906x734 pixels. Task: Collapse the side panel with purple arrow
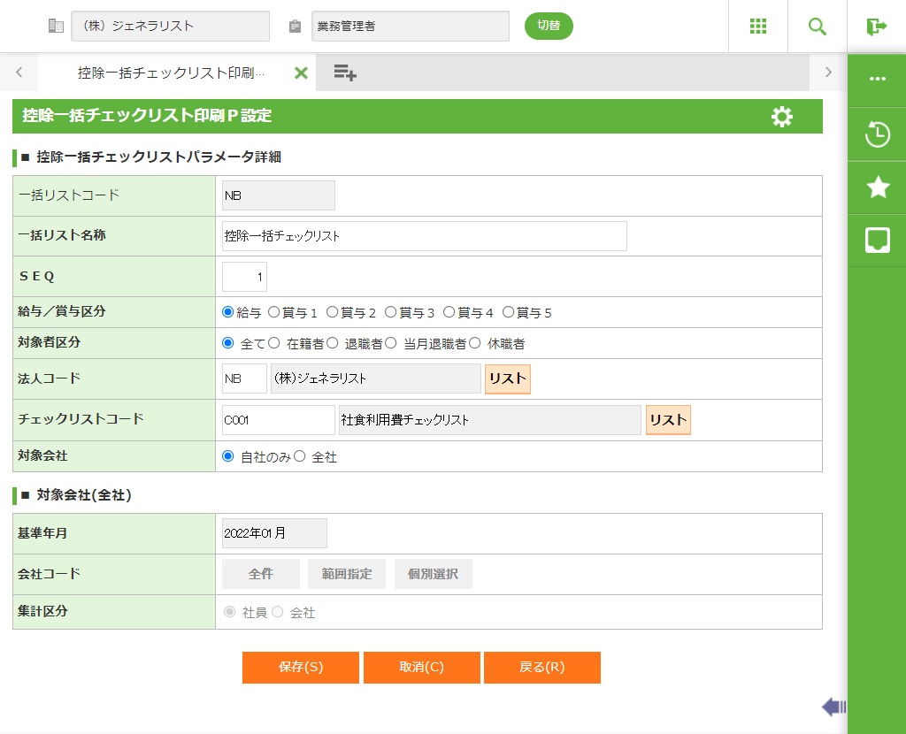point(833,707)
